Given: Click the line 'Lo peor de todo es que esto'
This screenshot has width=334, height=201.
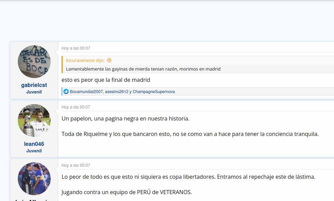Looking at the screenshot, I should pos(188,177).
